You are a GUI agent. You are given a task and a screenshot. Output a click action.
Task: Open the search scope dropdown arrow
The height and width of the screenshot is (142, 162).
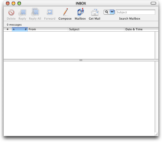(112, 12)
